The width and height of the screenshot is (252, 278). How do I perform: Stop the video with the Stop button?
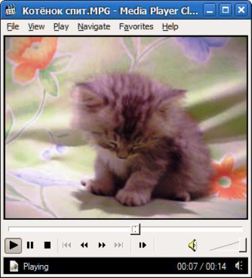48,245
